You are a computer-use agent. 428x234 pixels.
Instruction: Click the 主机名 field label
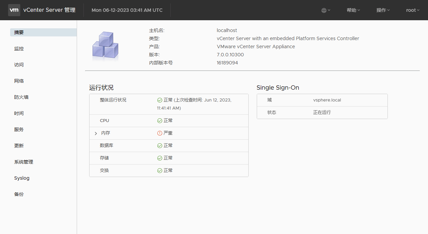157,30
